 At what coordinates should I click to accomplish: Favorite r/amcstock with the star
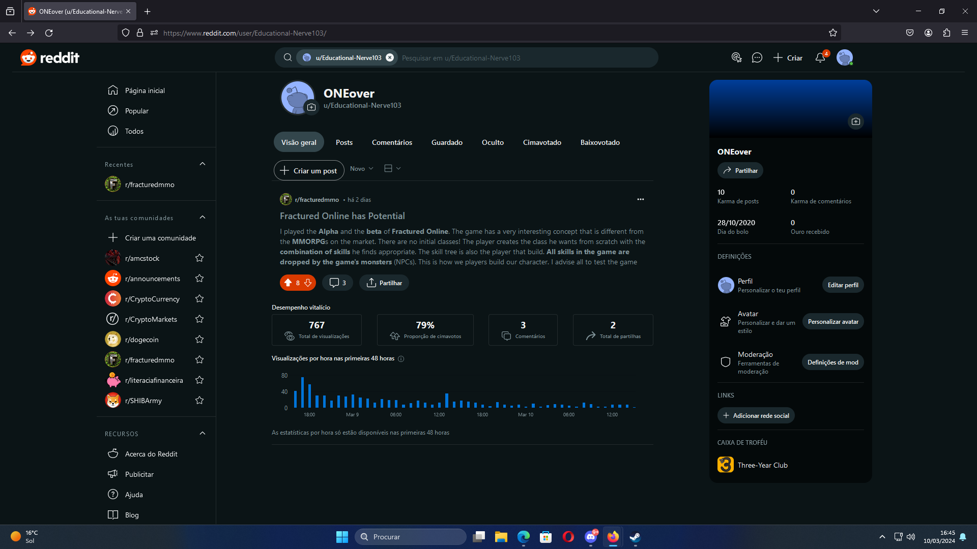tap(199, 258)
